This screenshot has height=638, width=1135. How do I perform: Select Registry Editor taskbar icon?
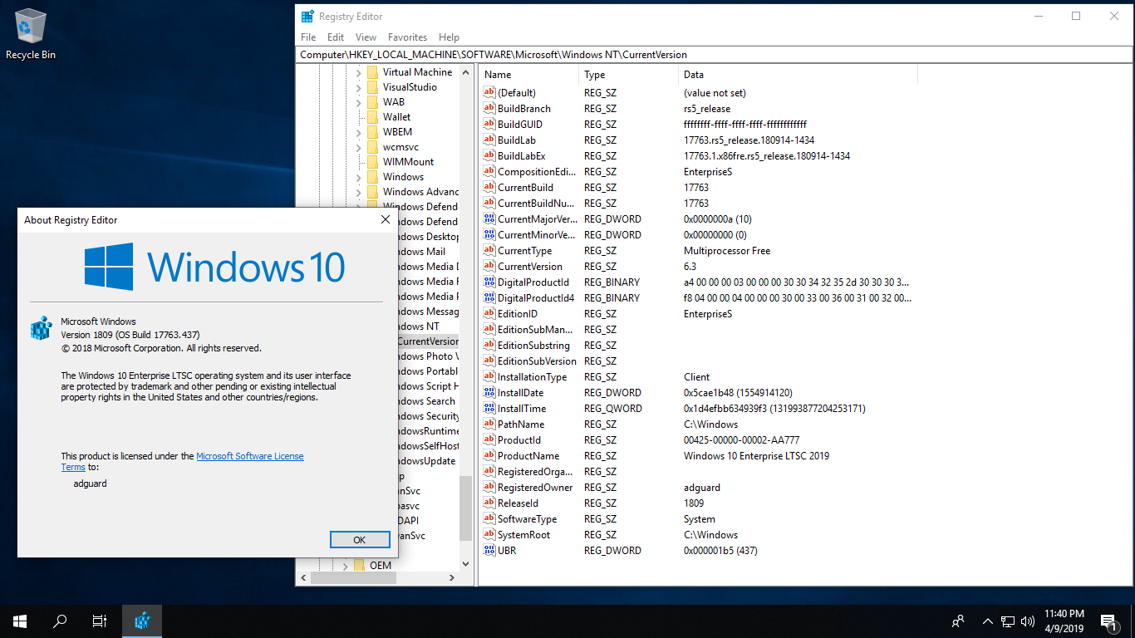pos(142,621)
